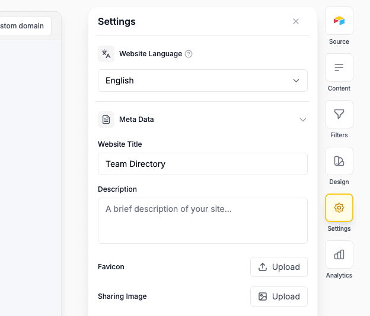The width and height of the screenshot is (370, 316).
Task: Upload a Favicon
Action: pos(279,267)
